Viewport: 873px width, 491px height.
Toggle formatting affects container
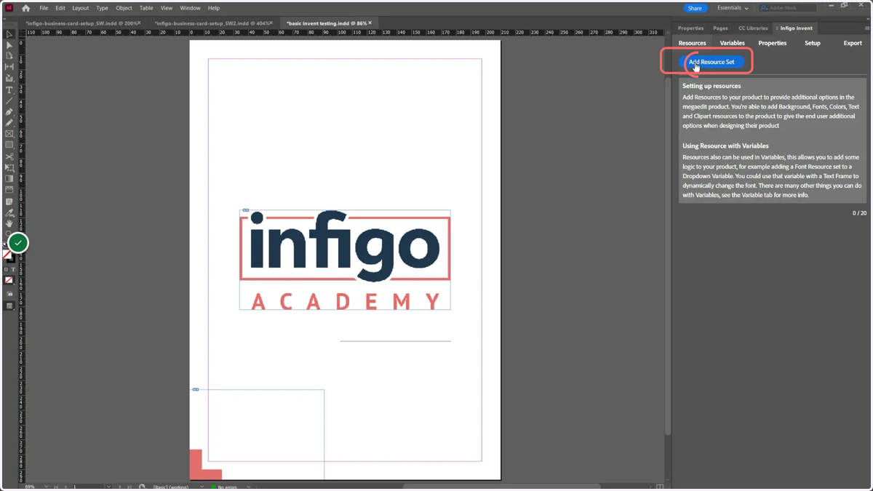(x=6, y=270)
